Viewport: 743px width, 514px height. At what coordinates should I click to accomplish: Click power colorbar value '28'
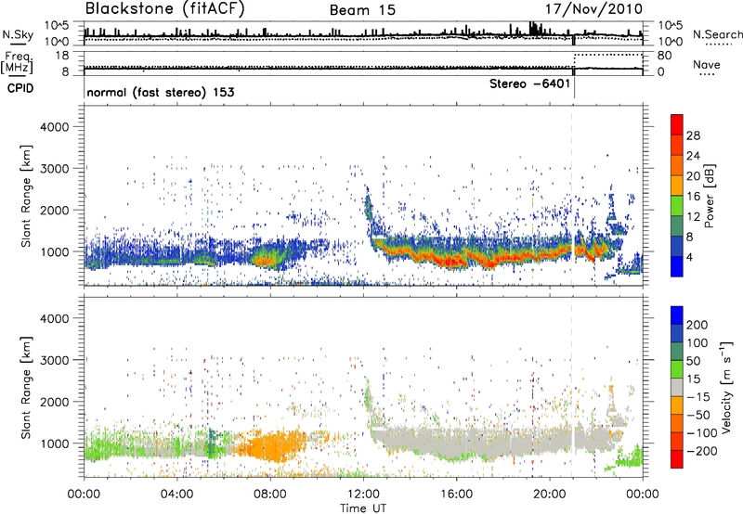click(693, 135)
